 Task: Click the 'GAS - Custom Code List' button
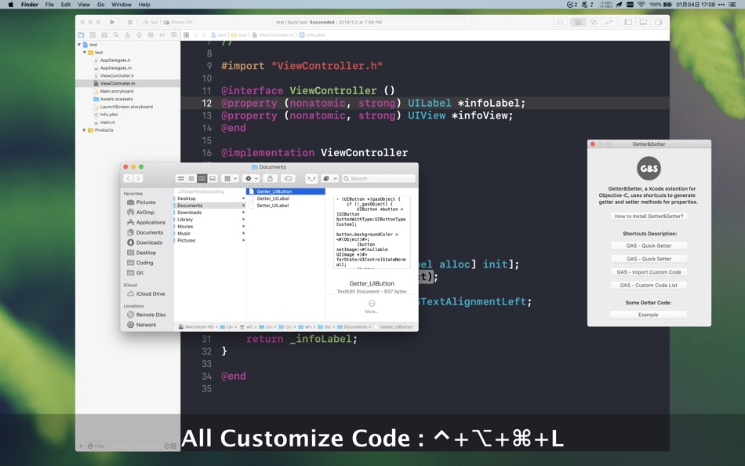pos(649,286)
